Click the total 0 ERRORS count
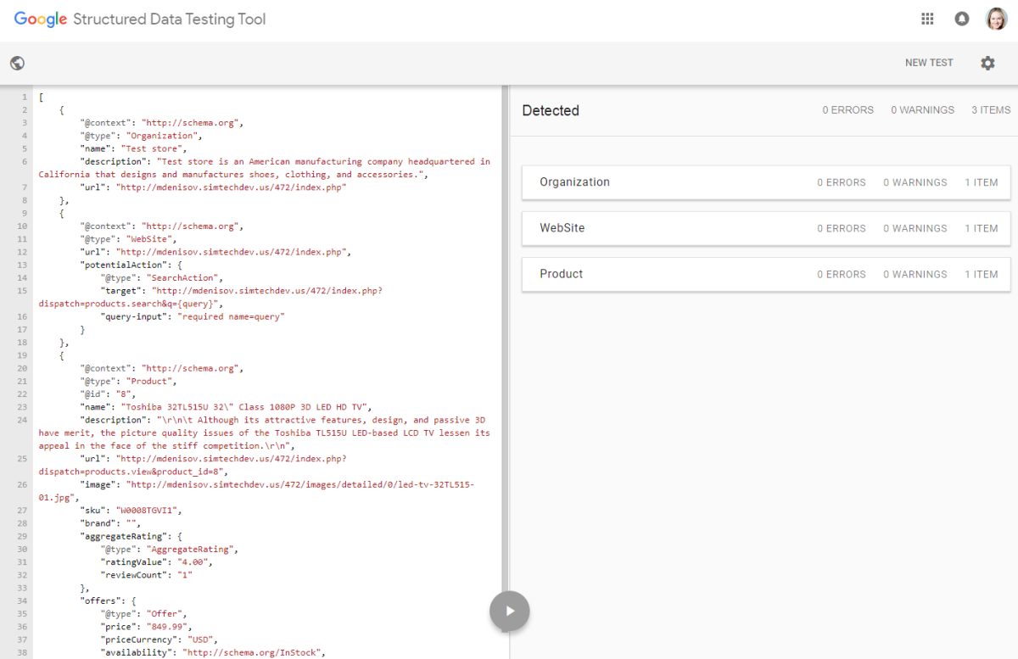 (847, 110)
